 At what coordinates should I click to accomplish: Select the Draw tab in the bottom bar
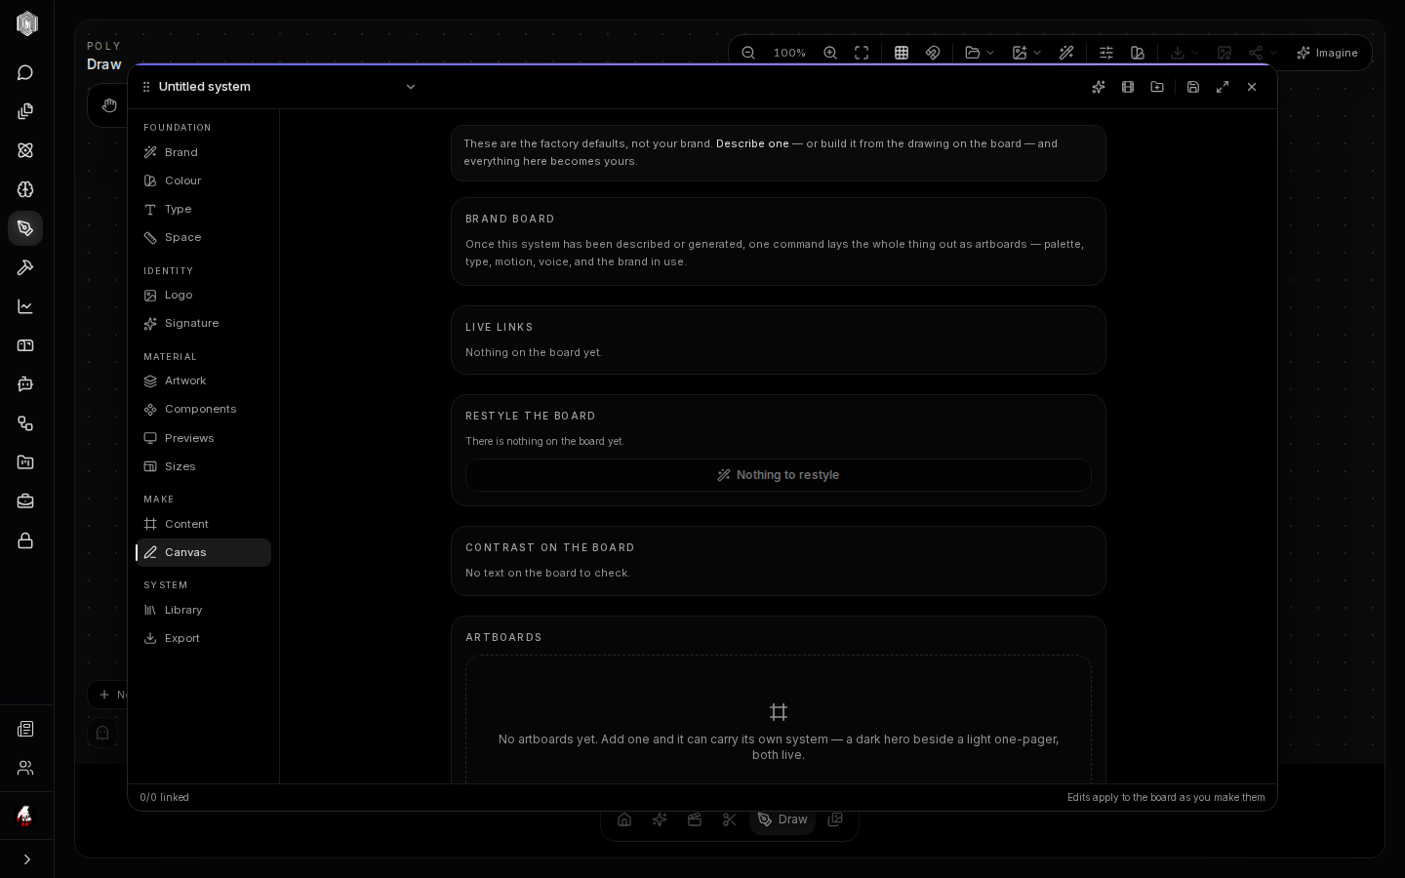[x=783, y=819]
